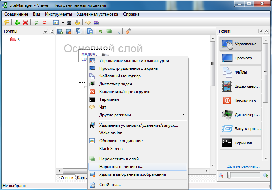Close the Режим panel

point(266,31)
